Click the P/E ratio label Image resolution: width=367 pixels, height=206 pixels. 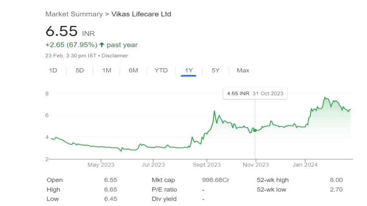pyautogui.click(x=165, y=190)
